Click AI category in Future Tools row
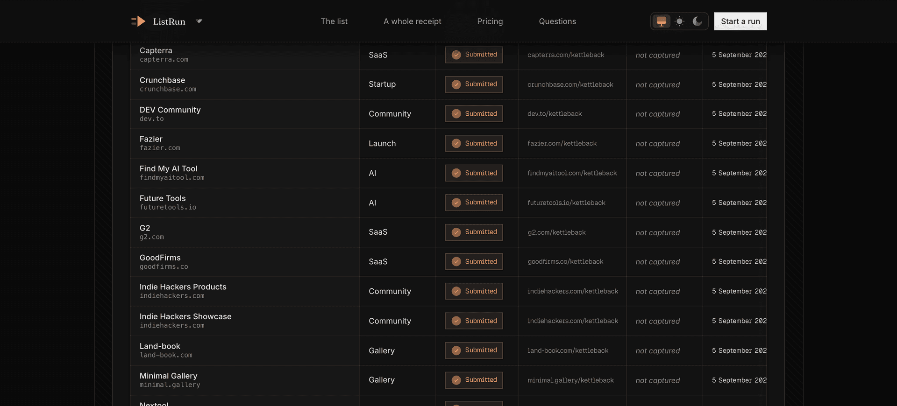Image resolution: width=897 pixels, height=406 pixels. 372,203
